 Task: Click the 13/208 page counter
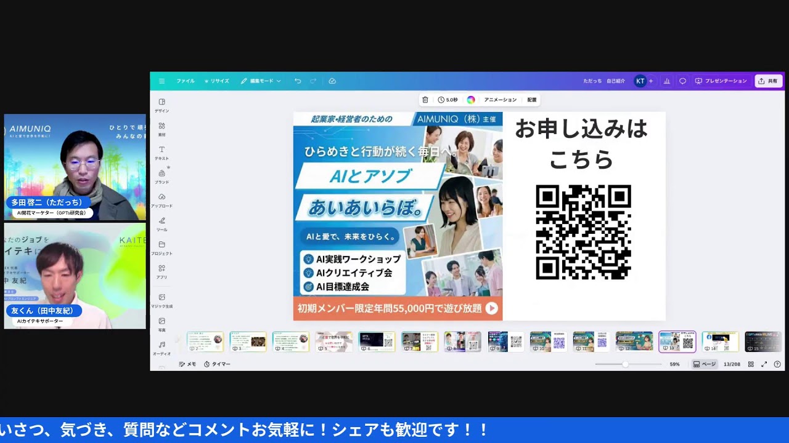pyautogui.click(x=732, y=364)
